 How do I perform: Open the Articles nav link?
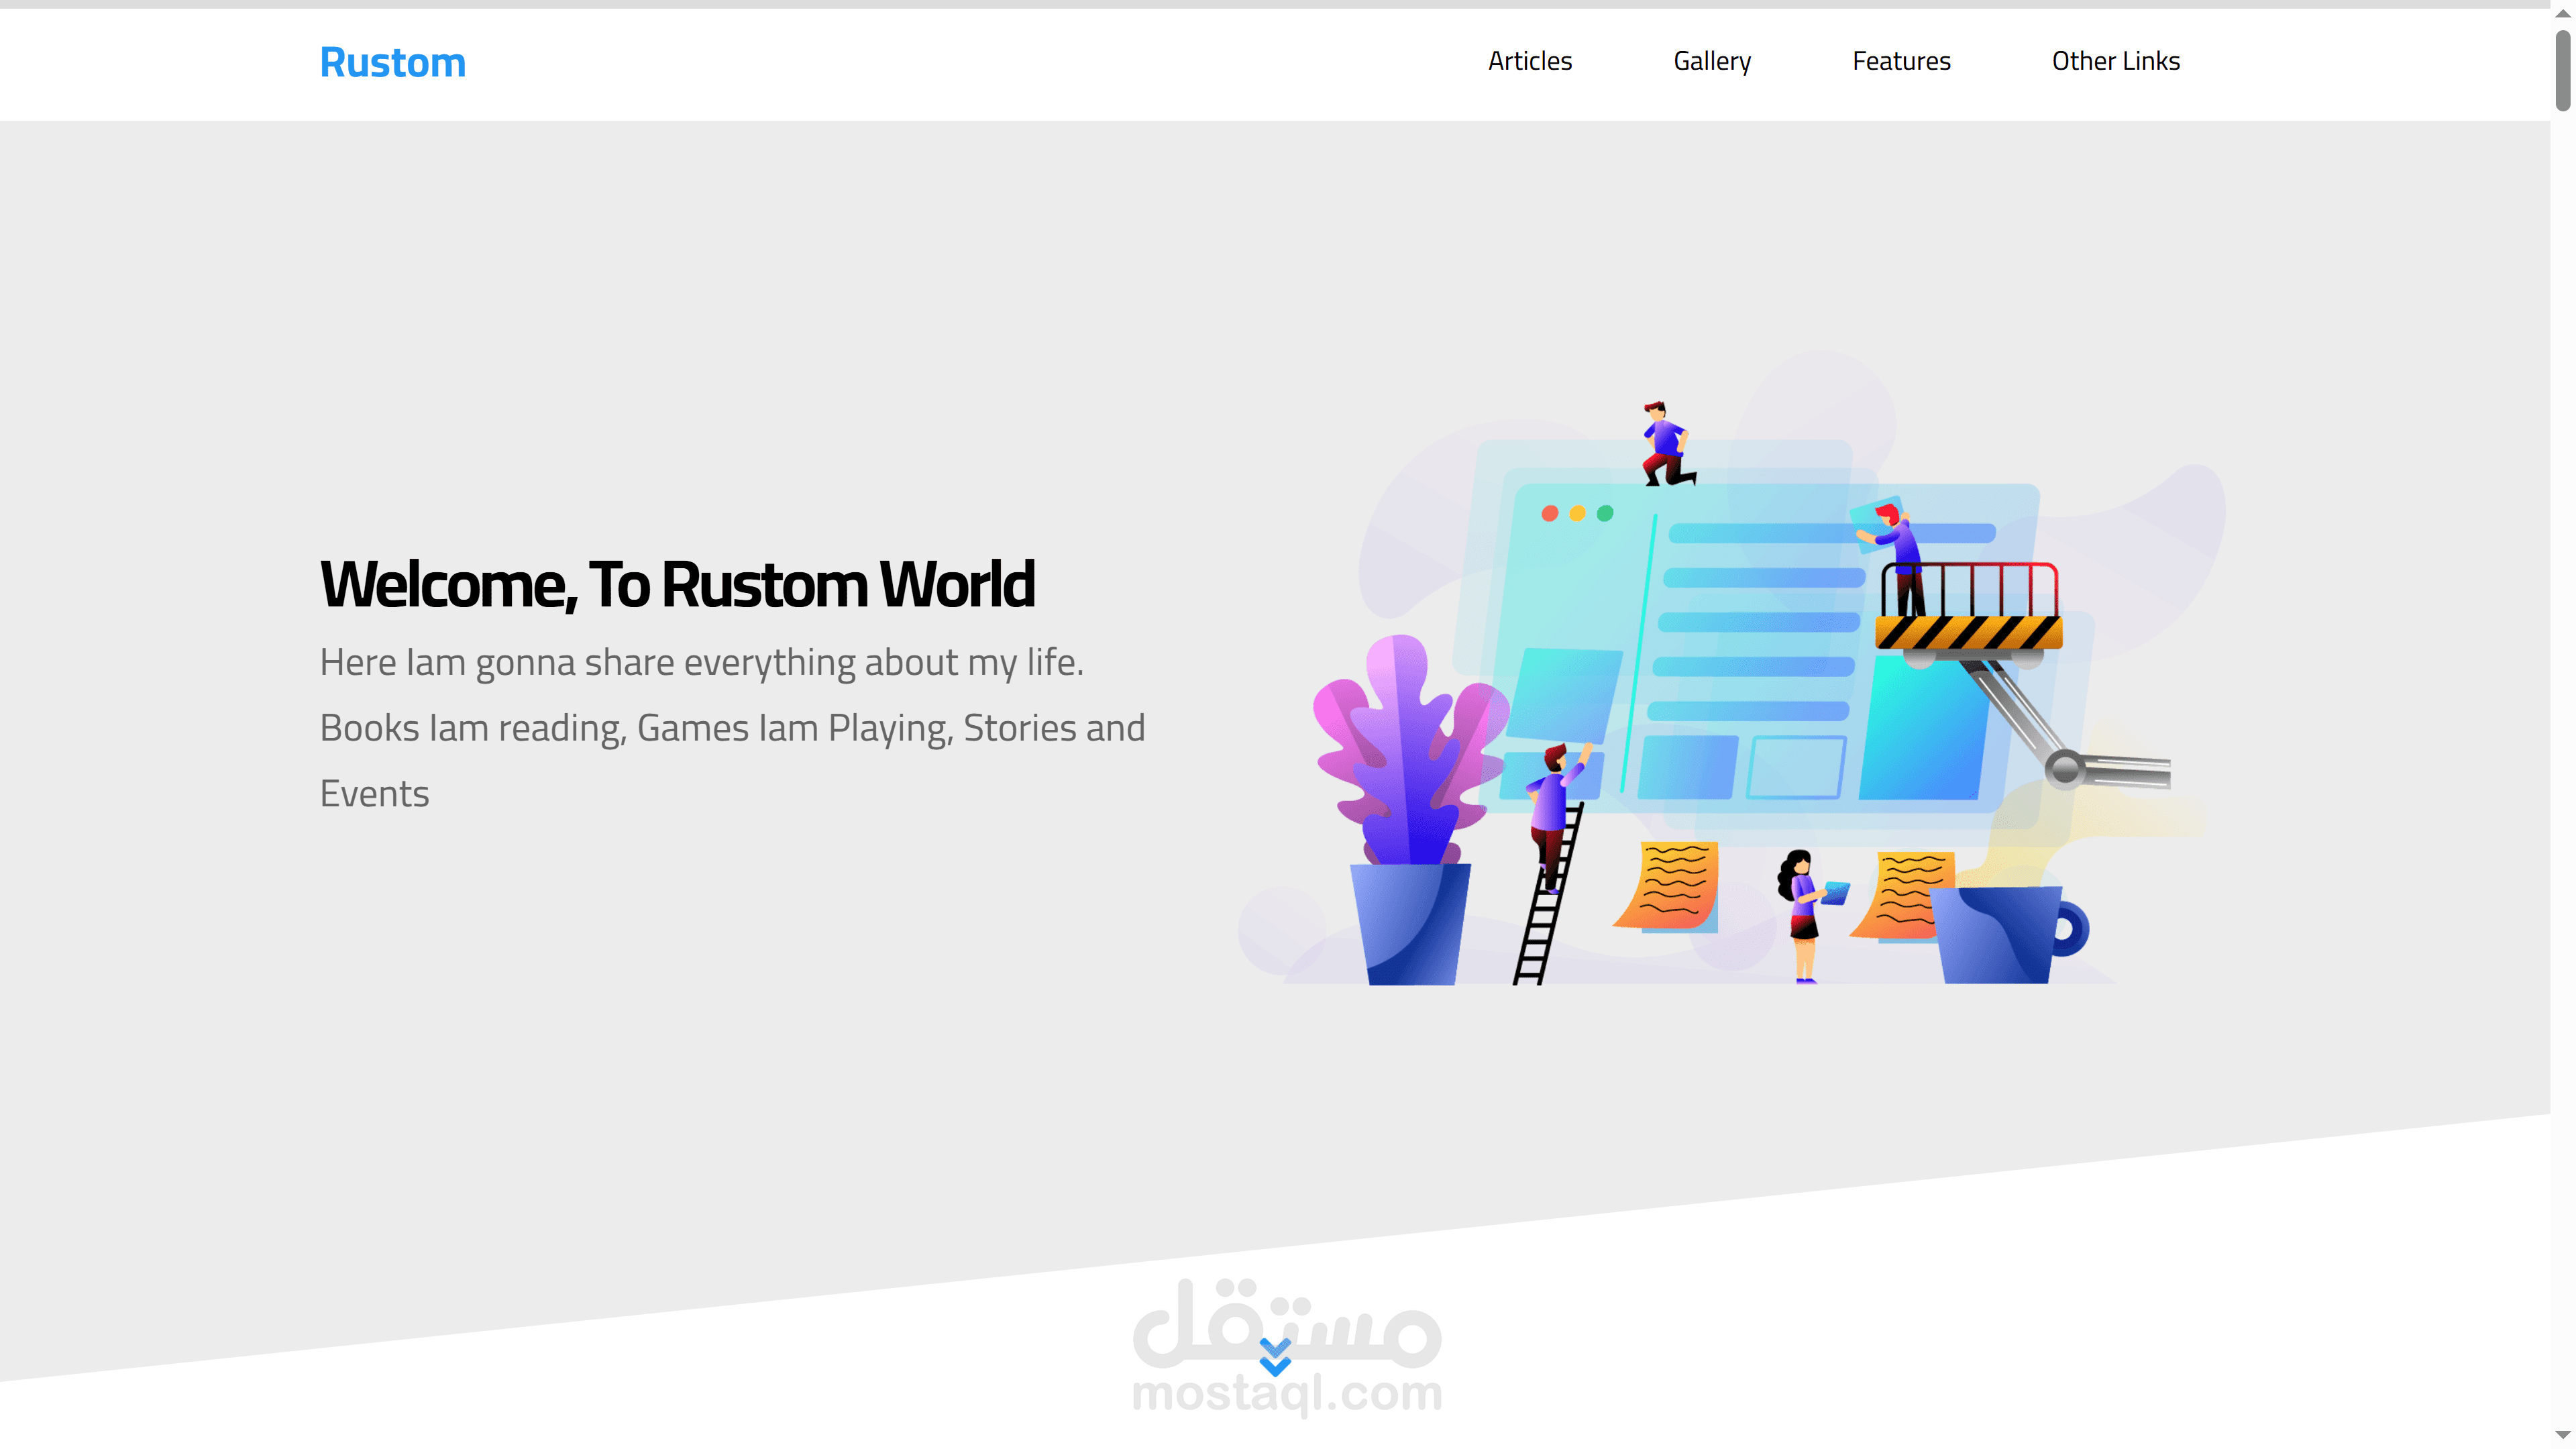click(x=1530, y=61)
